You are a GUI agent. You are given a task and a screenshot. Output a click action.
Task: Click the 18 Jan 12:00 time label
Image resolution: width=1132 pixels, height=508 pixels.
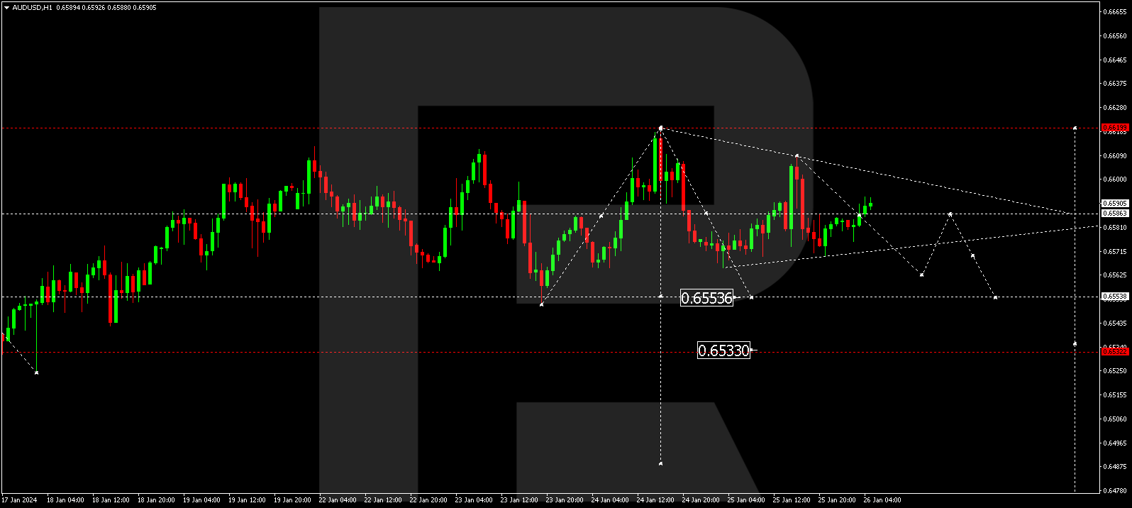[111, 500]
